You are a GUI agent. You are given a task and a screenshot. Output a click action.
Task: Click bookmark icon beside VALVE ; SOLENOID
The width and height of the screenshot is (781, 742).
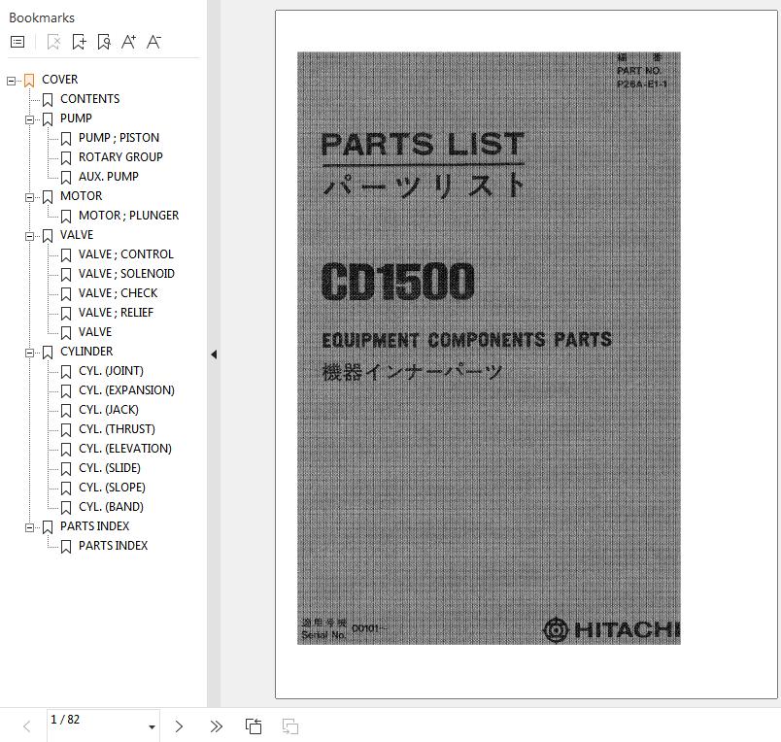66,275
